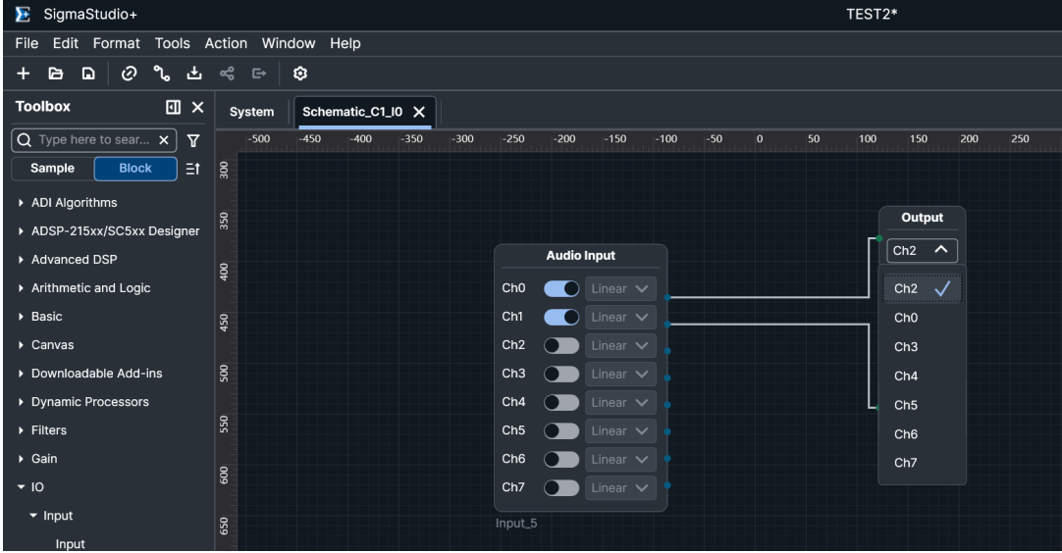This screenshot has width=1062, height=553.
Task: Open the Ch2 Linear dropdown
Action: [620, 346]
